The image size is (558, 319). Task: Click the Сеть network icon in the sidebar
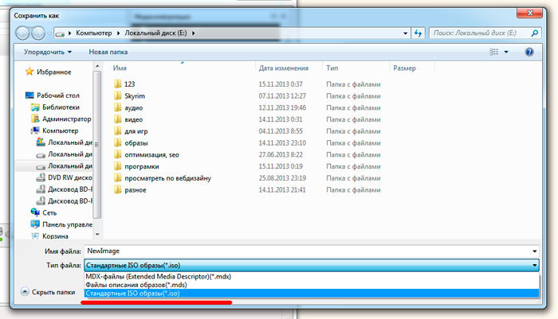click(35, 212)
